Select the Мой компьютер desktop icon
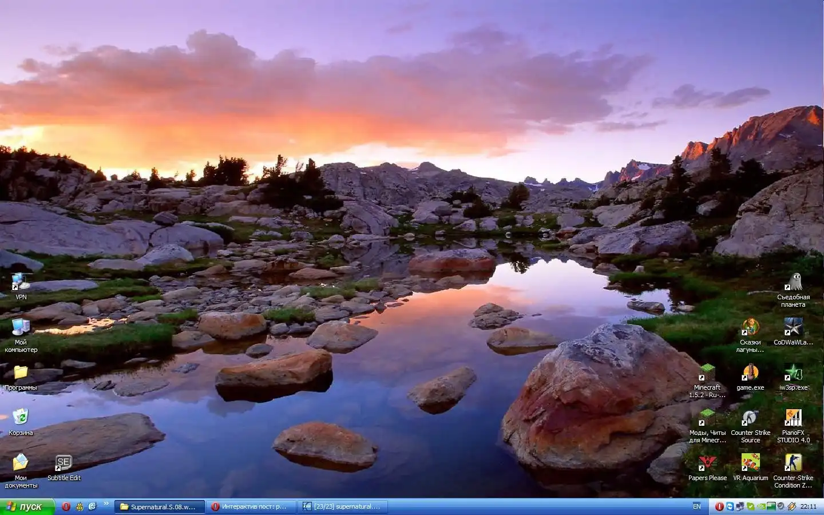The height and width of the screenshot is (515, 824). [21, 328]
